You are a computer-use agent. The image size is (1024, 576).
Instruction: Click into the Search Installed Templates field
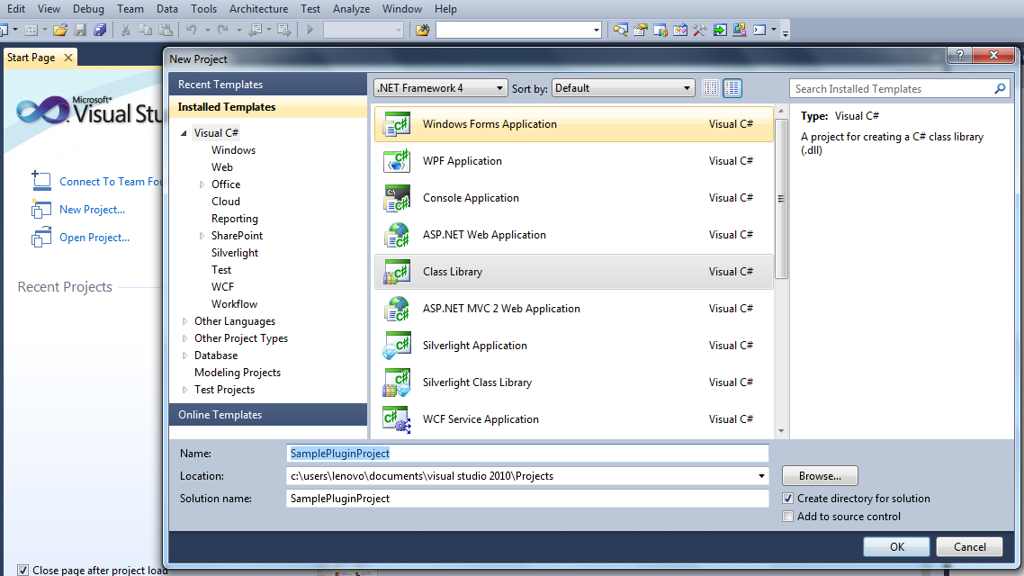click(892, 89)
